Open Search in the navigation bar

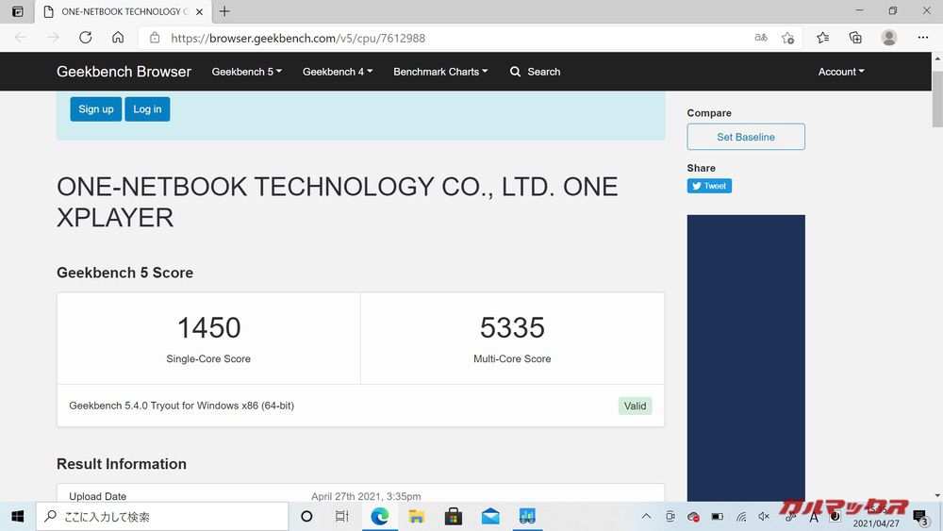(x=535, y=72)
